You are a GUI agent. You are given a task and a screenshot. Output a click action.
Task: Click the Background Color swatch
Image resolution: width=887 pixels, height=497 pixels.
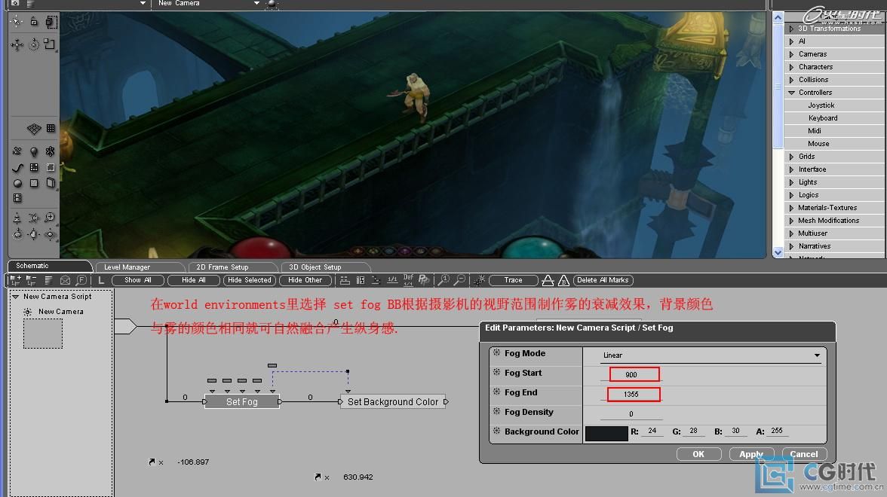pos(606,433)
